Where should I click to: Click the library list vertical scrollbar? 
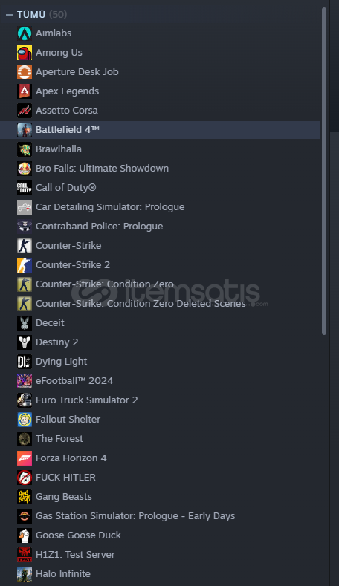coord(324,171)
